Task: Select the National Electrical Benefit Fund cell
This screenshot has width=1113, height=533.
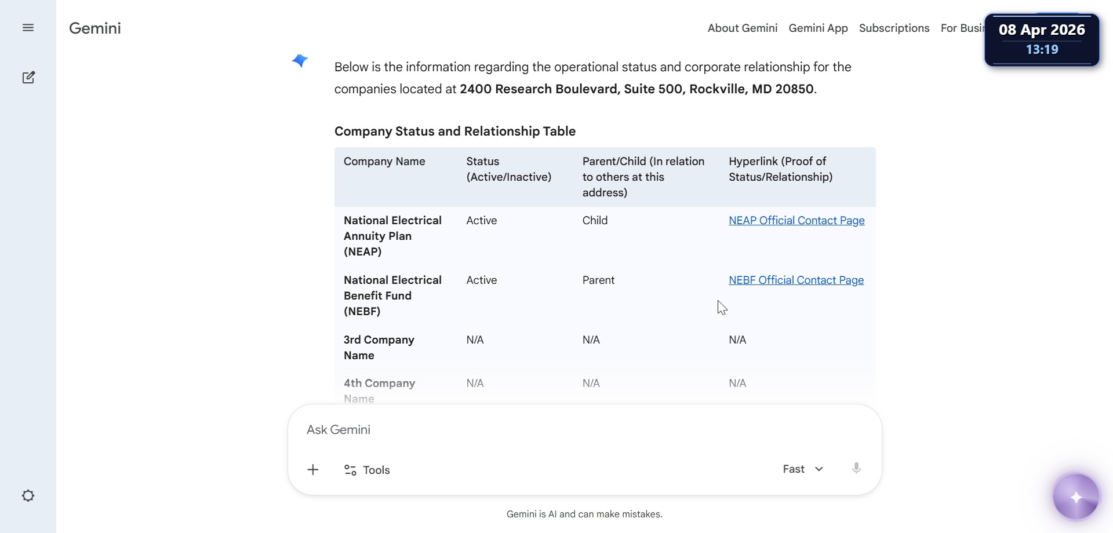Action: point(392,295)
